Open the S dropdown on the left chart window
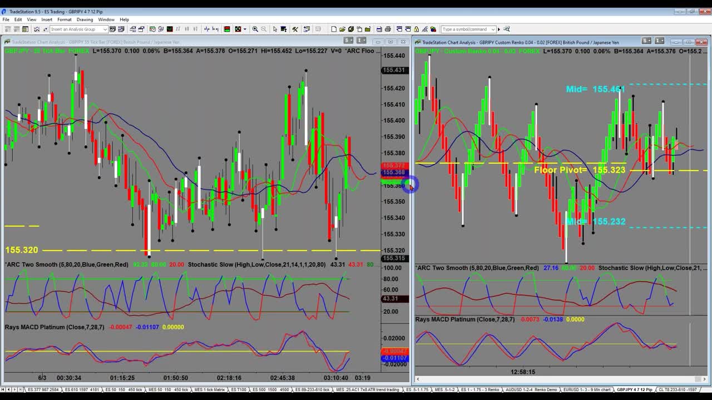 [x=348, y=41]
